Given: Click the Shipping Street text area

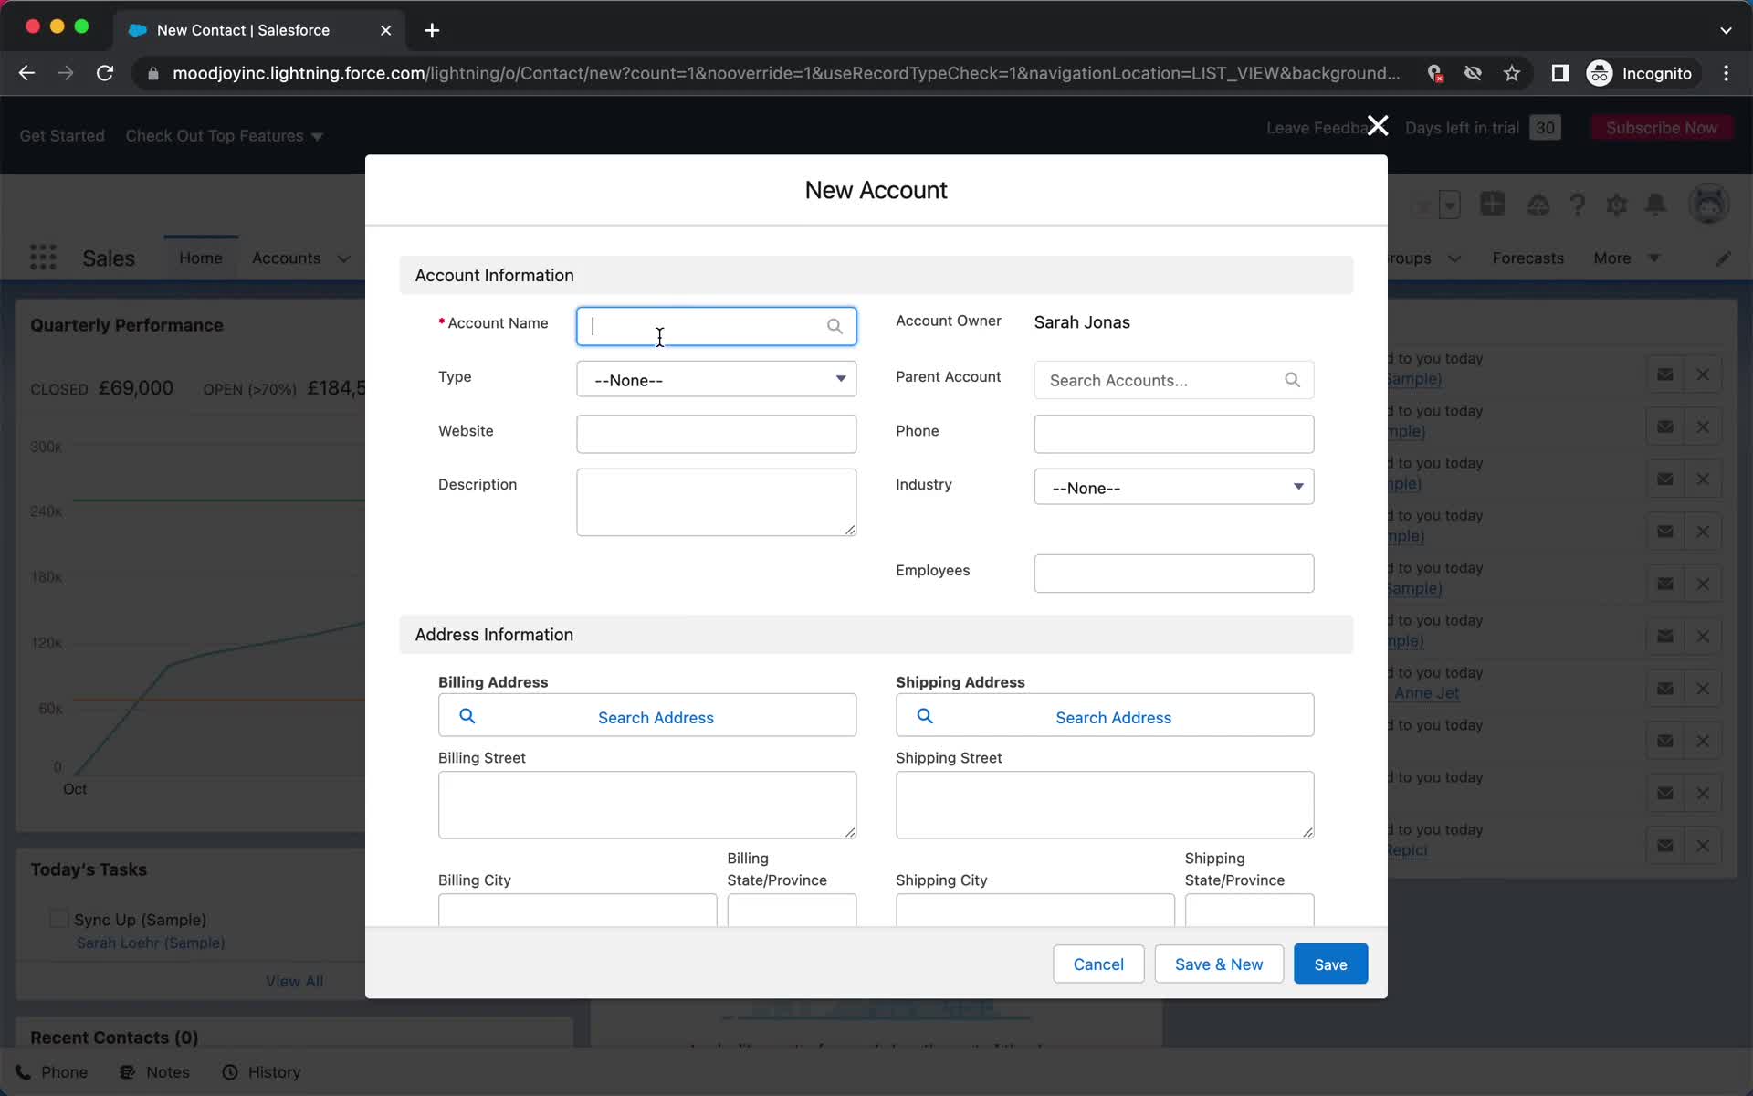Looking at the screenshot, I should (x=1105, y=805).
